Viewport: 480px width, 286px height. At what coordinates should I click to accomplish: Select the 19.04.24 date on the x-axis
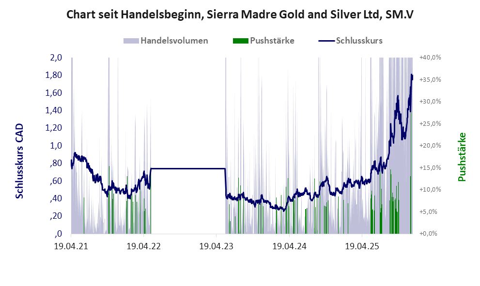[290, 246]
